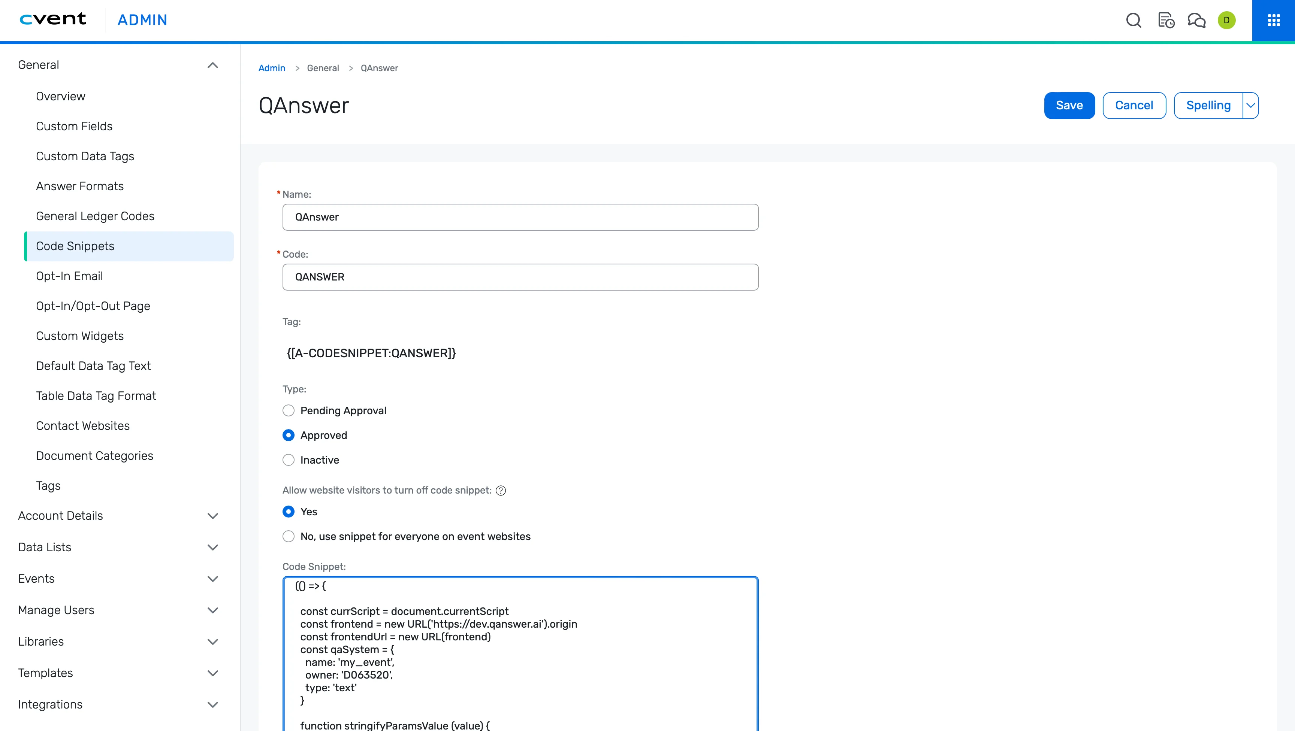This screenshot has width=1295, height=731.
Task: Expand the Integrations section
Action: pos(213,705)
